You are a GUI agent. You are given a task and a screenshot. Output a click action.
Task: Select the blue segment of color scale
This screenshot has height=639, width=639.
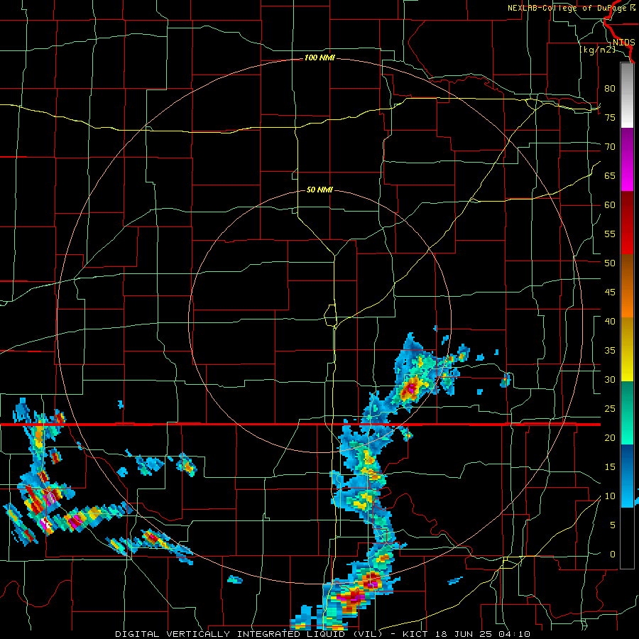627,476
